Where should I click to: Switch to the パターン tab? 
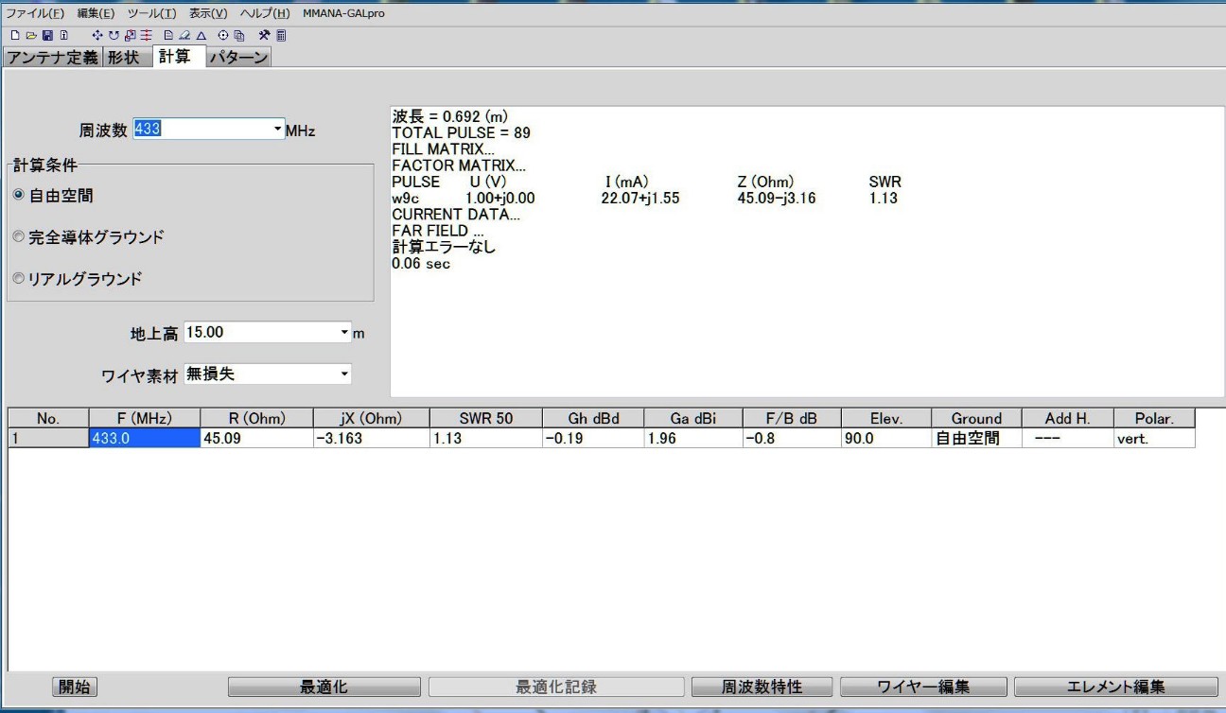239,58
